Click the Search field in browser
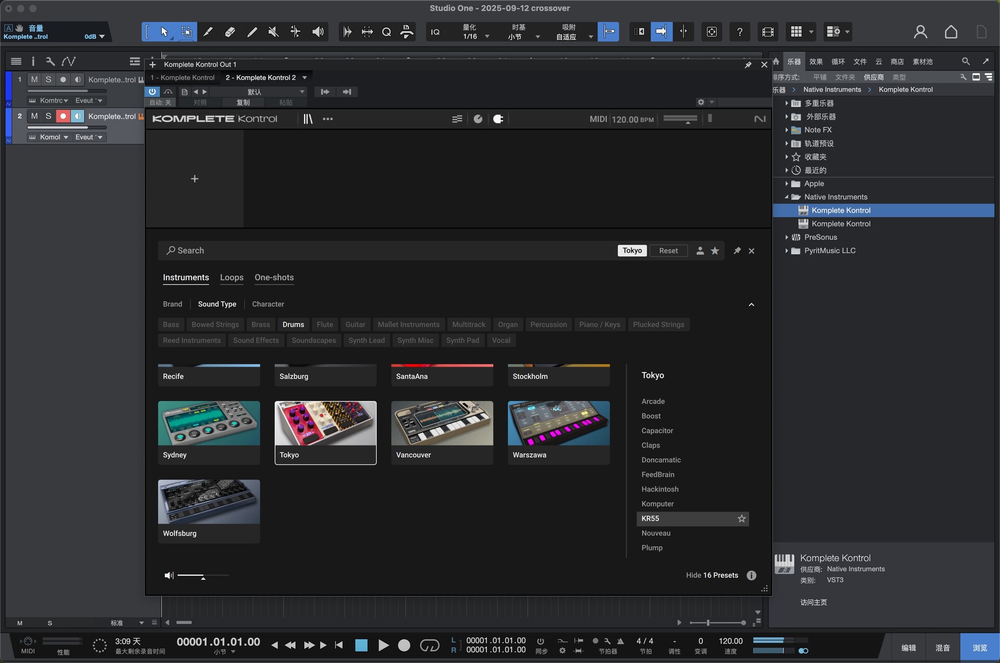Image resolution: width=1000 pixels, height=663 pixels. click(x=388, y=251)
